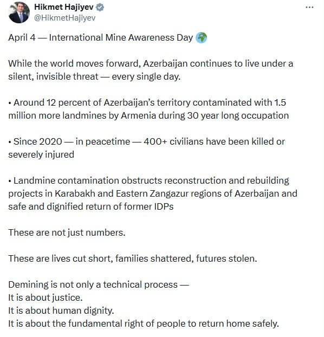
Task: Click the 'Demining is not only a technical process' line
Action: (99, 284)
